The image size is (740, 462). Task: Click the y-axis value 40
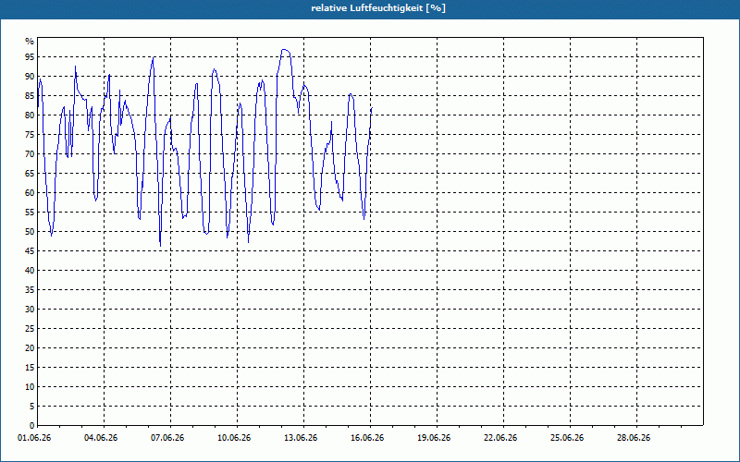pos(30,270)
